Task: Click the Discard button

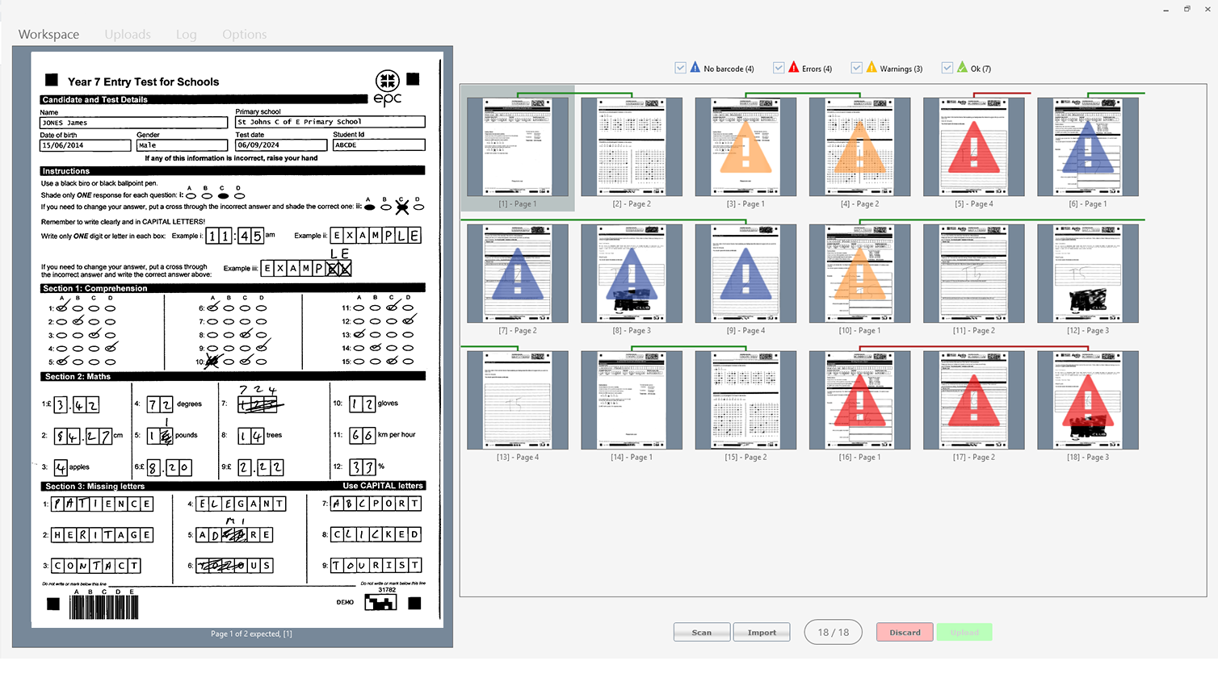Action: pos(905,632)
